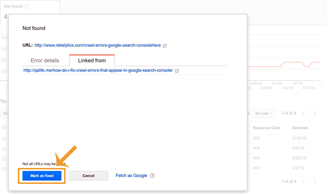Viewport: 328px width, 194px height.
Task: Go to next page arrow above table
Action: 314,113
